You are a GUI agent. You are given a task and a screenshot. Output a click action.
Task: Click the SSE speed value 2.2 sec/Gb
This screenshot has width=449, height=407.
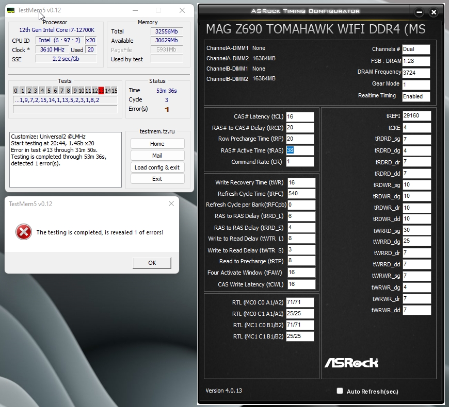coord(66,59)
